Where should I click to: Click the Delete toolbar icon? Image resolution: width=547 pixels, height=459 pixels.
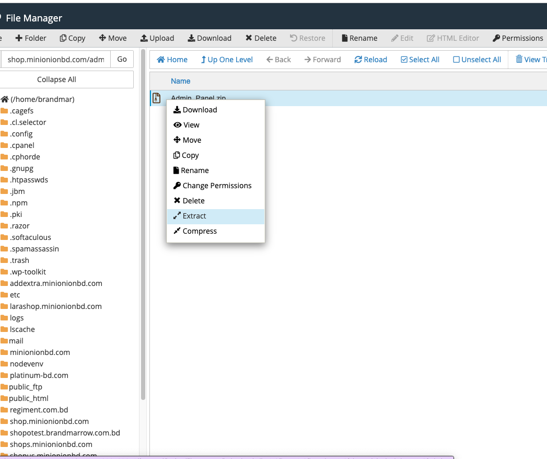[x=249, y=38]
